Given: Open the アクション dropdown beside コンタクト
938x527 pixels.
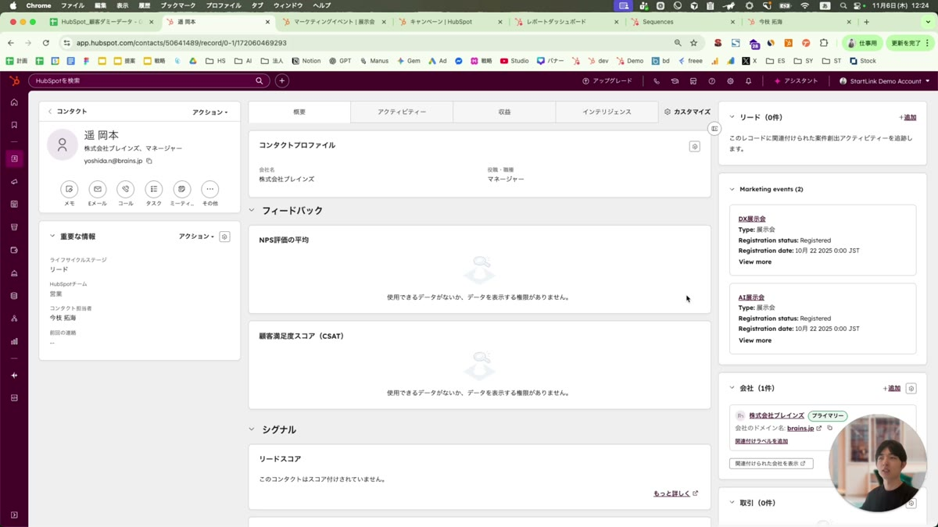Looking at the screenshot, I should point(210,112).
